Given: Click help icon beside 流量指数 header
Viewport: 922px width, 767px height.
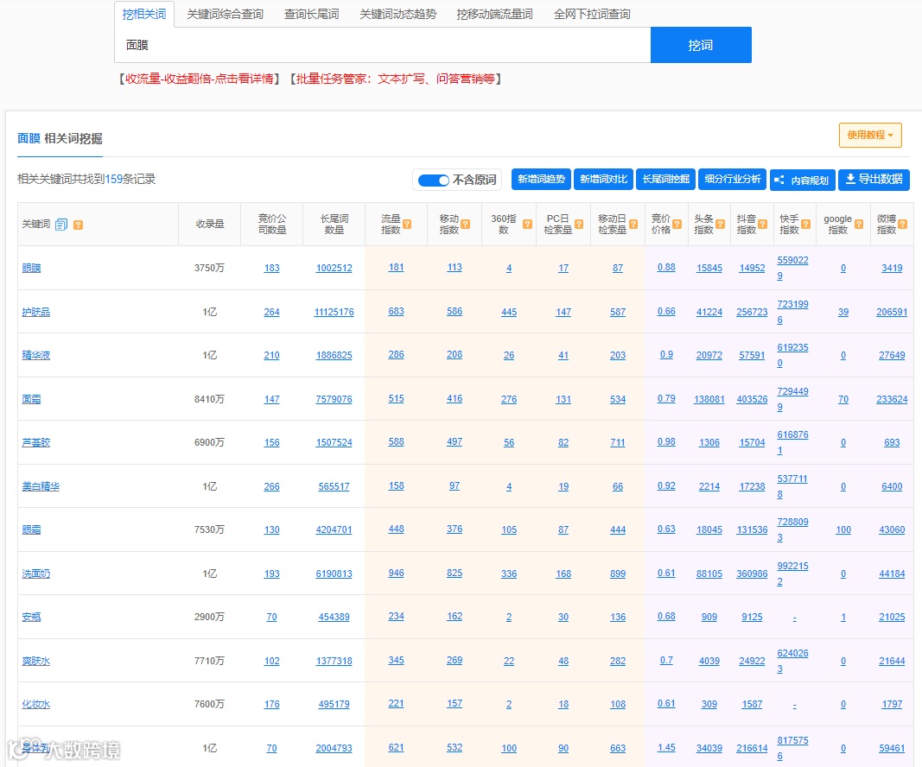Looking at the screenshot, I should pos(407,224).
